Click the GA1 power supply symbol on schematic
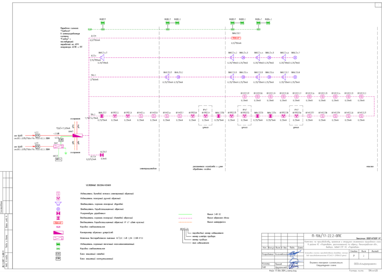This screenshot has width=382, height=272. click(x=59, y=146)
